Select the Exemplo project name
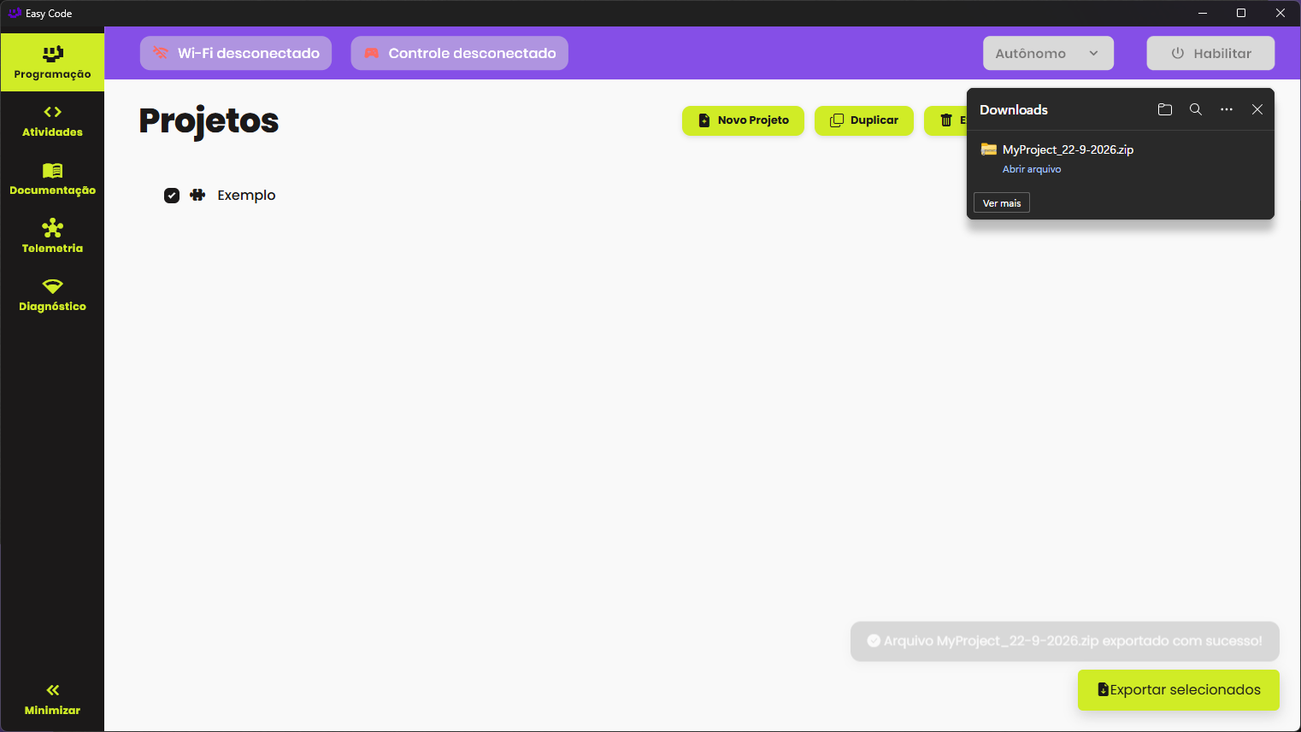The width and height of the screenshot is (1301, 732). [246, 195]
